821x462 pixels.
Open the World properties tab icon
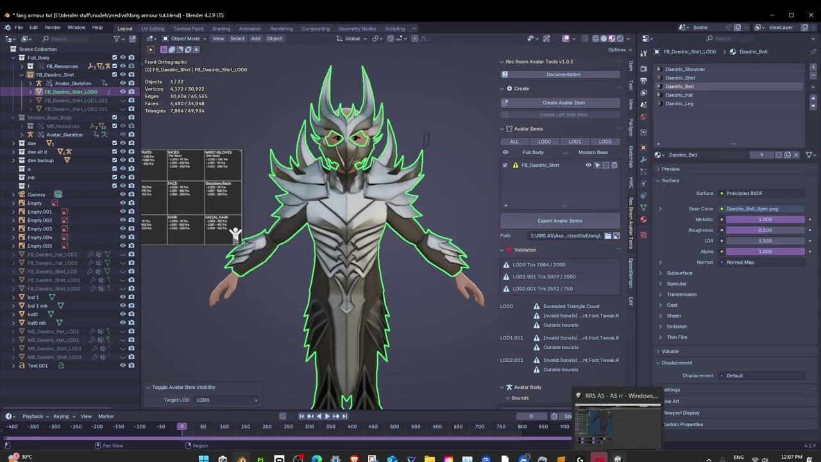pyautogui.click(x=643, y=117)
